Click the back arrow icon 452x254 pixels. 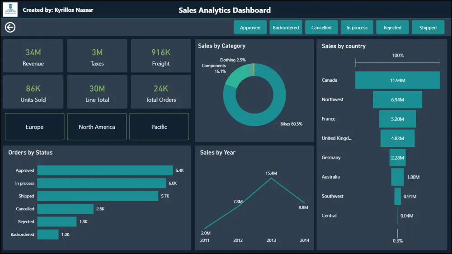[x=10, y=28]
